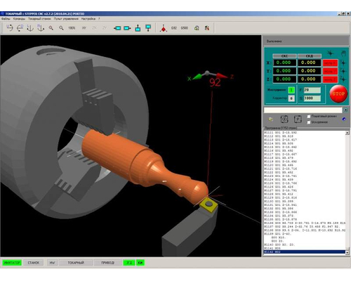Toggle the СТАНОК status button
This screenshot has height=281, width=351.
34,263
